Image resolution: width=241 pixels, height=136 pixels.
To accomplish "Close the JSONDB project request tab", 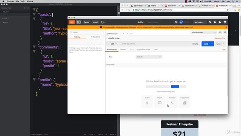I will tap(123, 34).
